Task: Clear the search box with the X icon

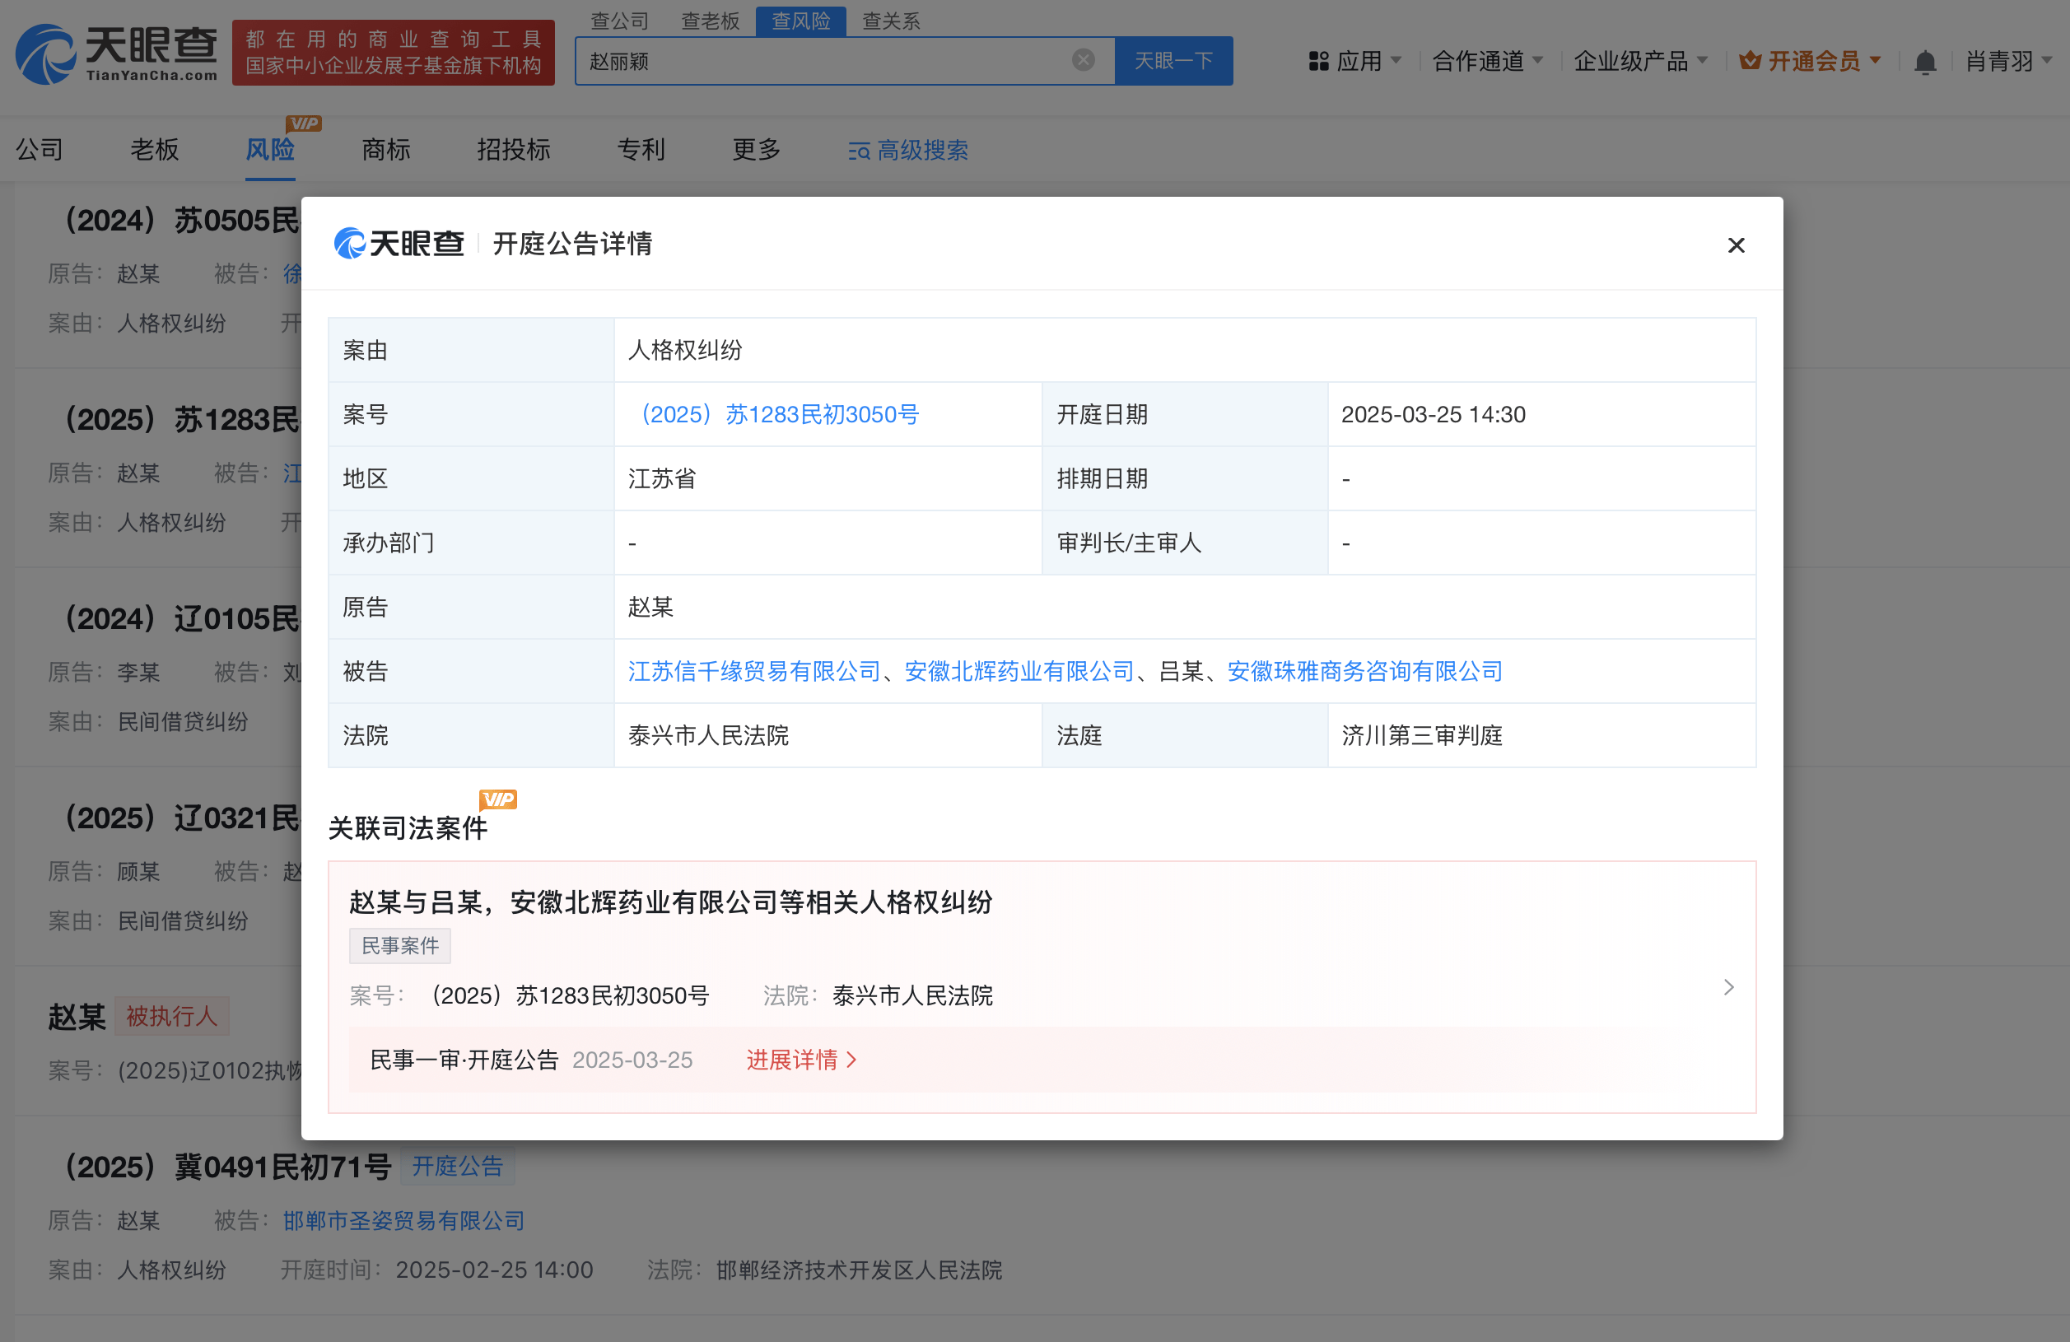Action: click(x=1083, y=60)
